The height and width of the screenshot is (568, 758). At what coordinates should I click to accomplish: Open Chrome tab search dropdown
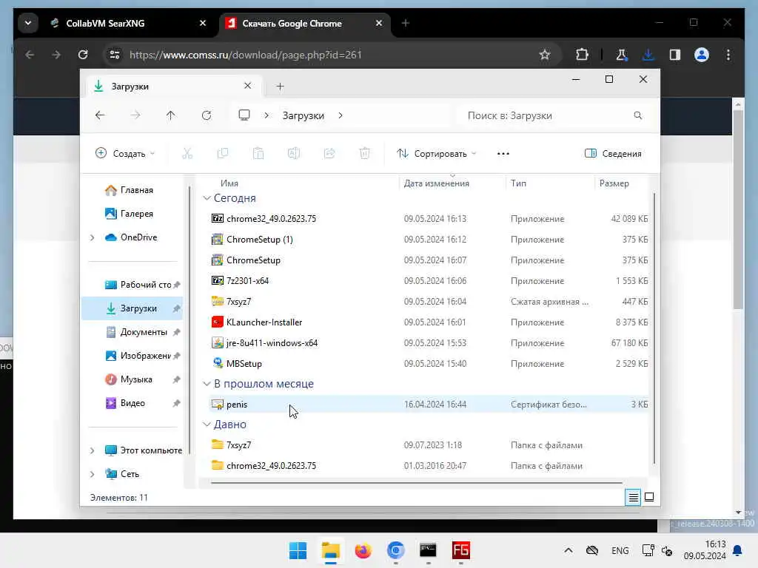point(28,23)
